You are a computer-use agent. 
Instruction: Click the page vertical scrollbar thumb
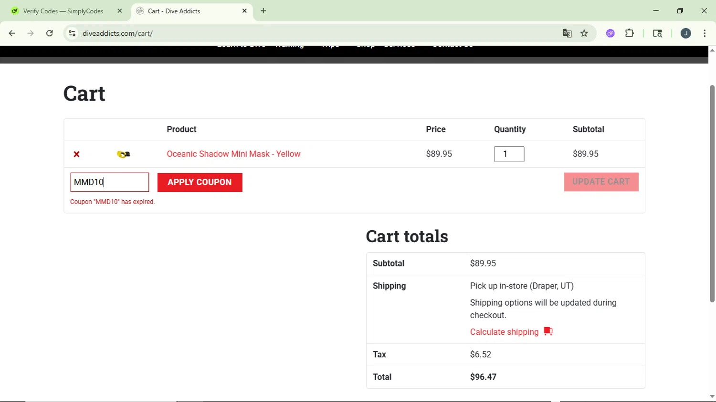(x=712, y=193)
